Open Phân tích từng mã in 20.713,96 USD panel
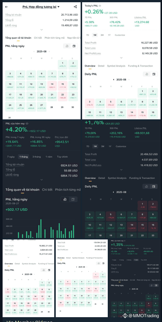162x322 pixels. (x=54, y=38)
